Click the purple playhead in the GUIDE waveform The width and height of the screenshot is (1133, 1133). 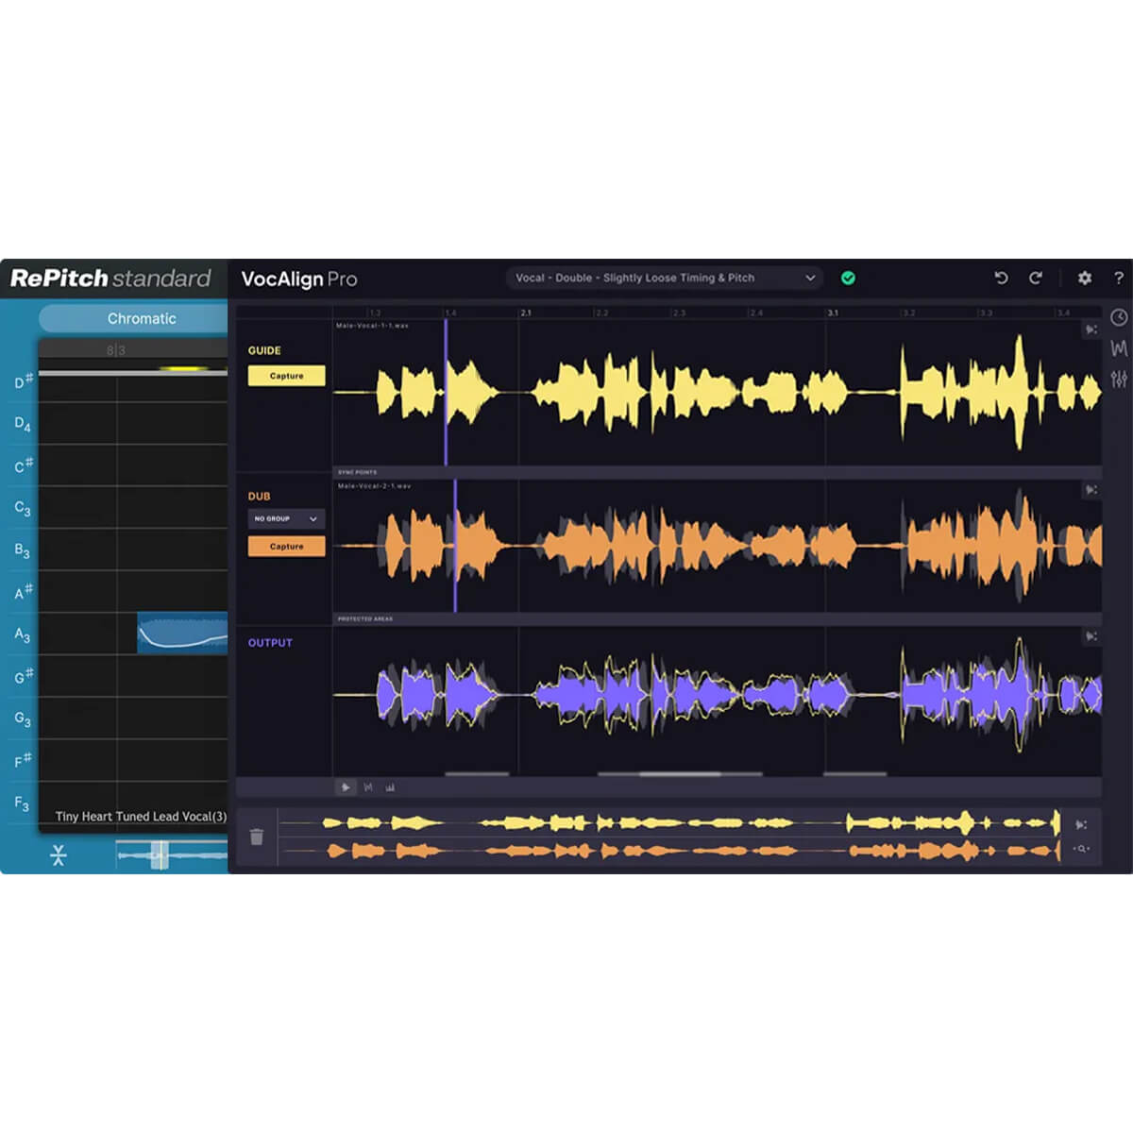[446, 392]
